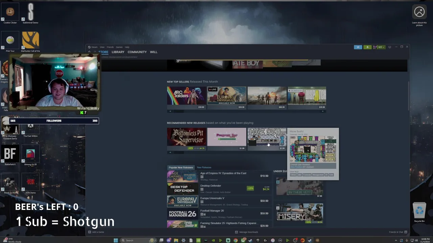Open RV There Yet under-$10 capsule
The height and width of the screenshot is (243, 433).
point(299,188)
